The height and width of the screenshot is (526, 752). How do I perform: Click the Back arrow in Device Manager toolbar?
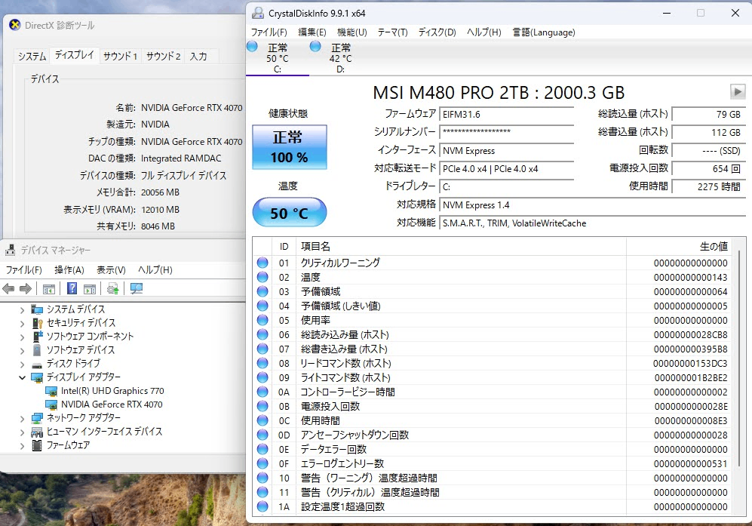tap(8, 288)
